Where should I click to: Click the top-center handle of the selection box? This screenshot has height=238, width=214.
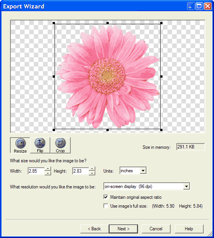click(x=108, y=23)
